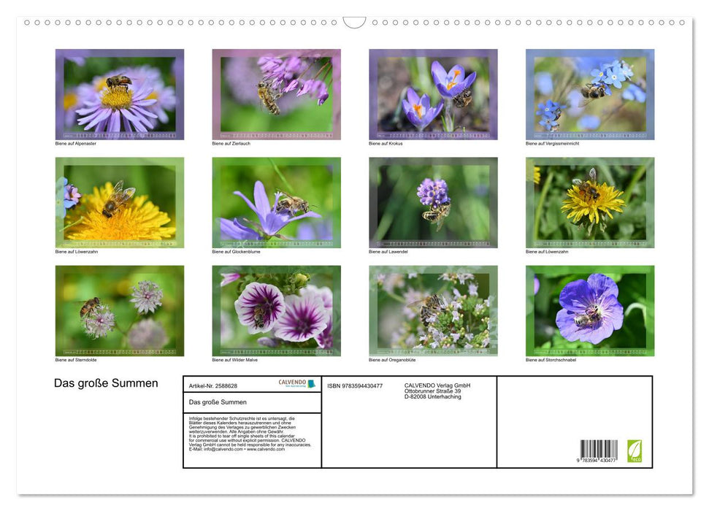Open the bee on lavender photo

433,203
